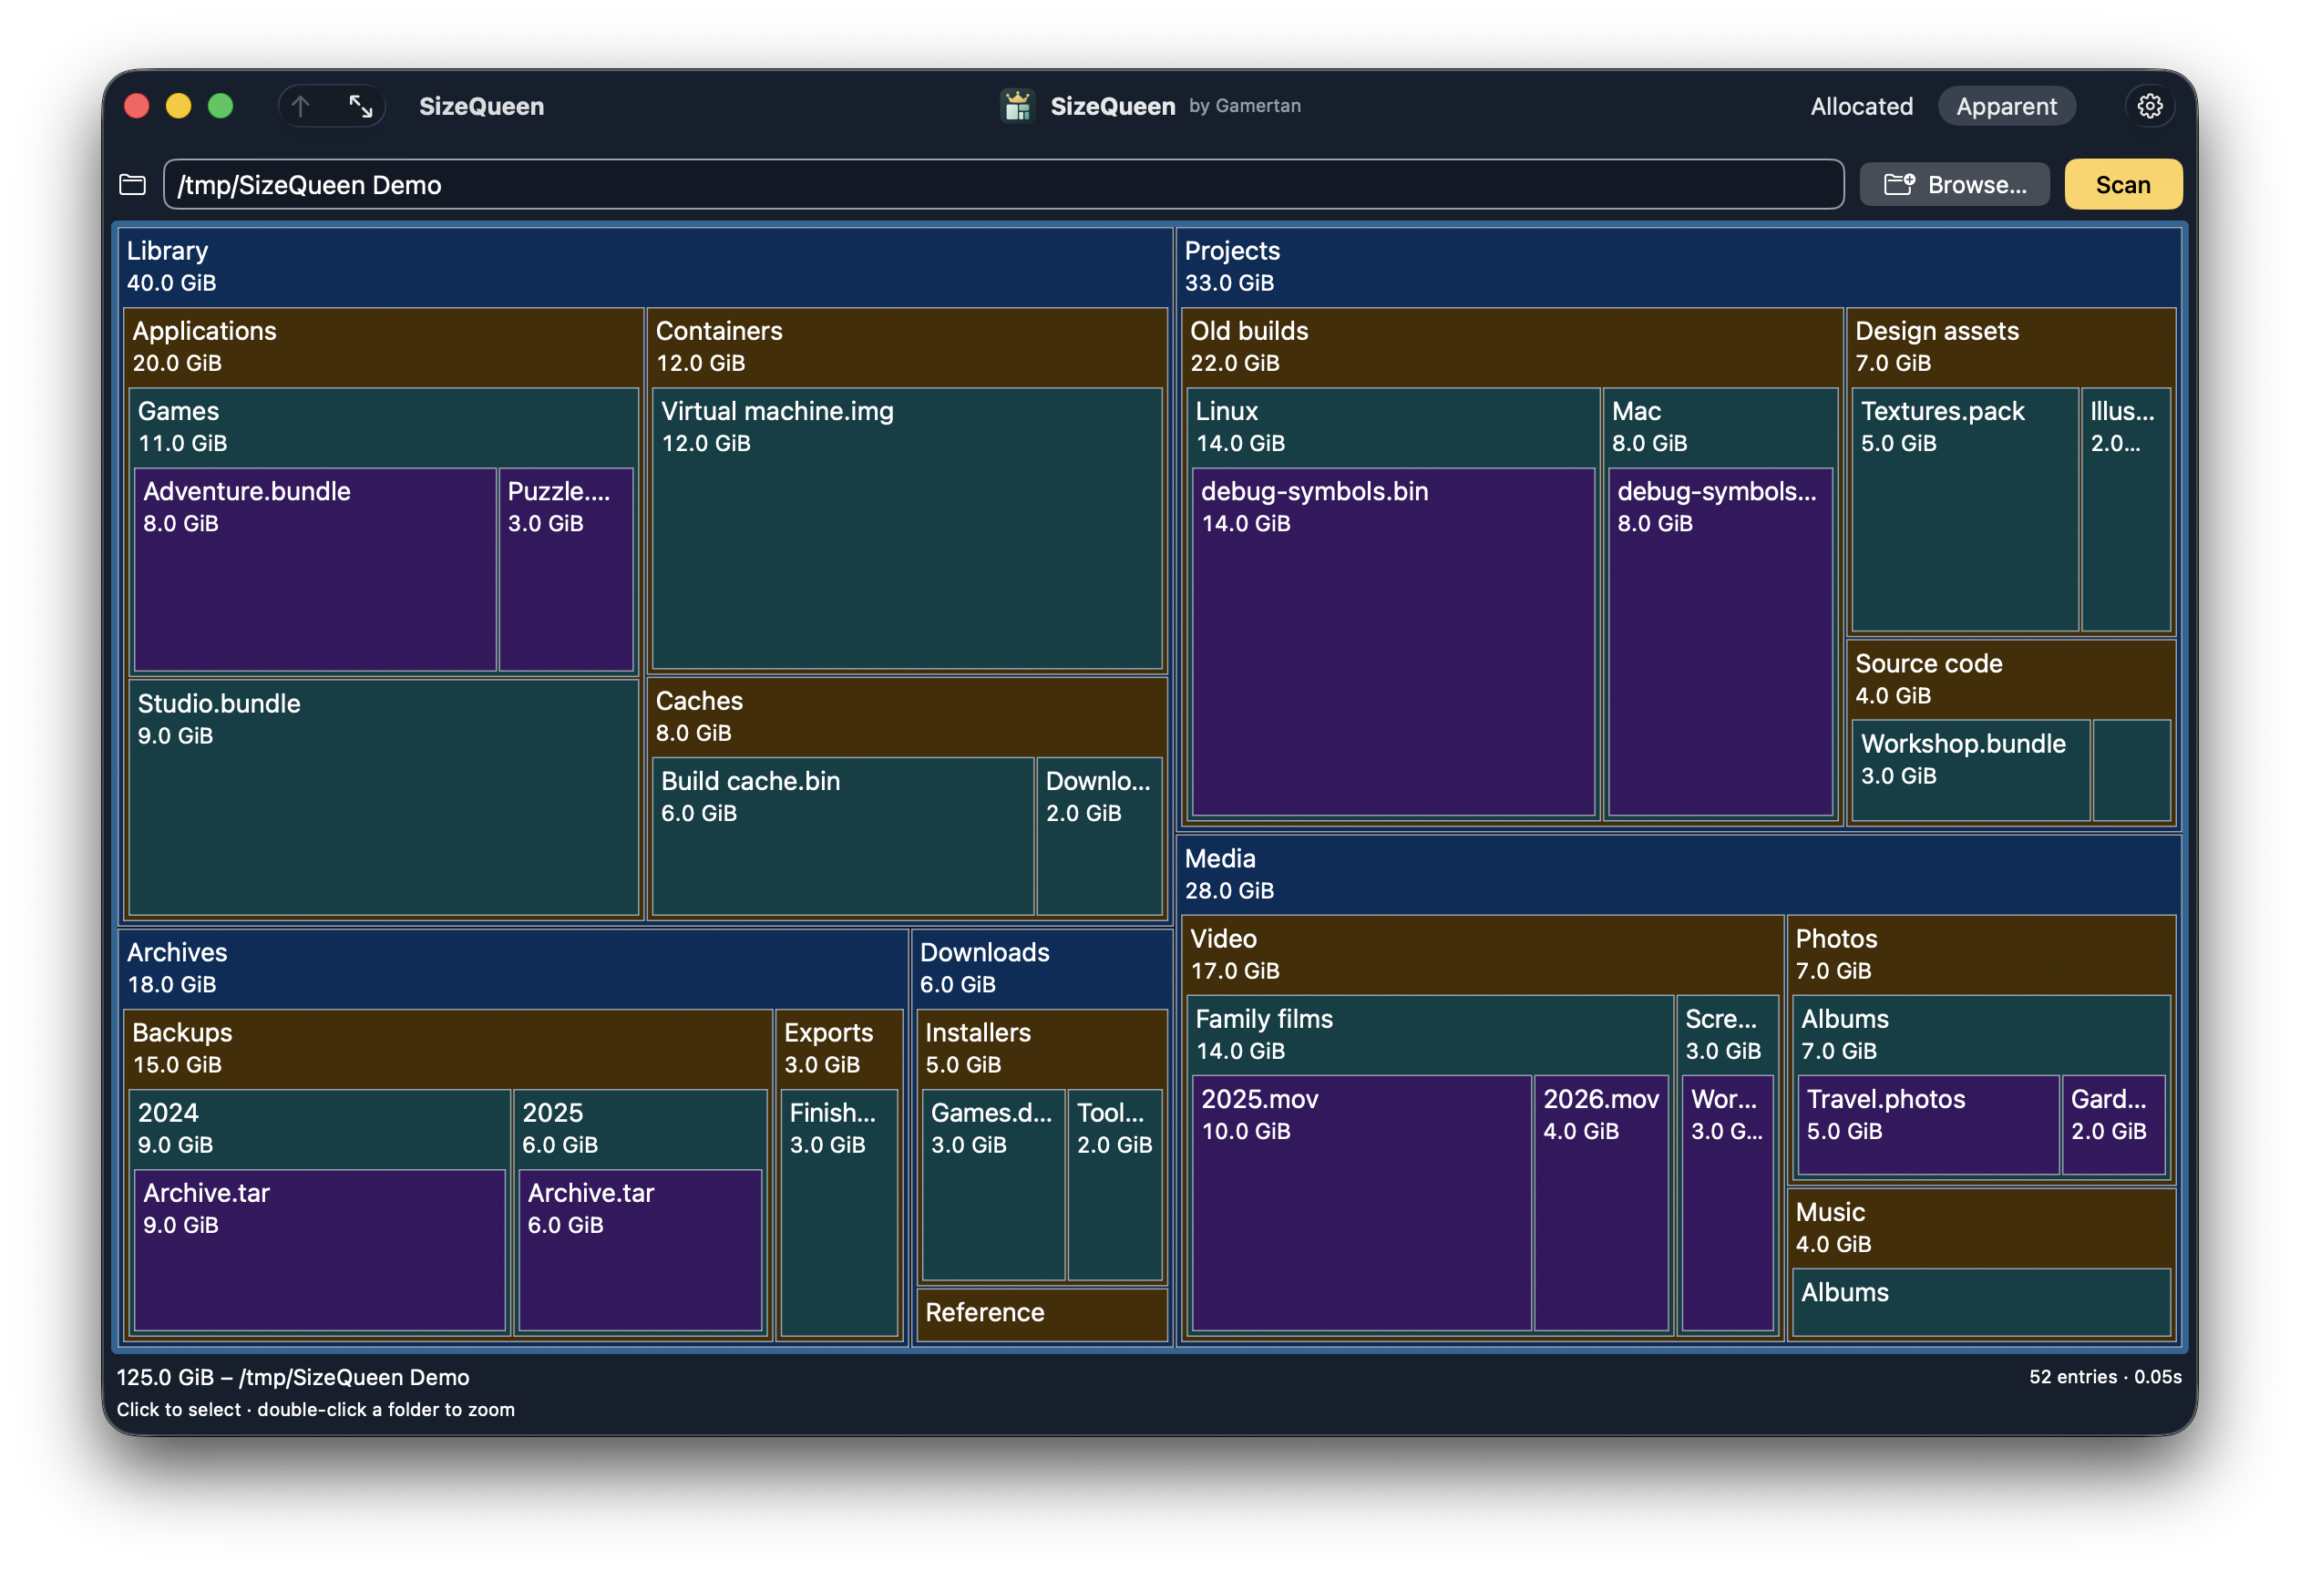
Task: Select 2024 Archive.tar 9.0 GiB block
Action: [320, 1250]
